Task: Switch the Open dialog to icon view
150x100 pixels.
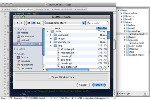Action: [x=29, y=23]
